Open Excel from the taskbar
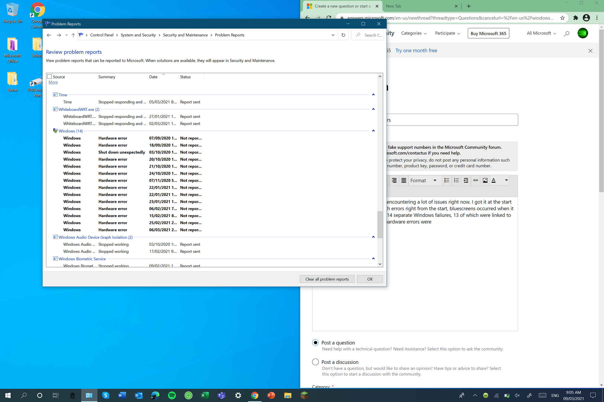The width and height of the screenshot is (604, 402). pos(205,395)
